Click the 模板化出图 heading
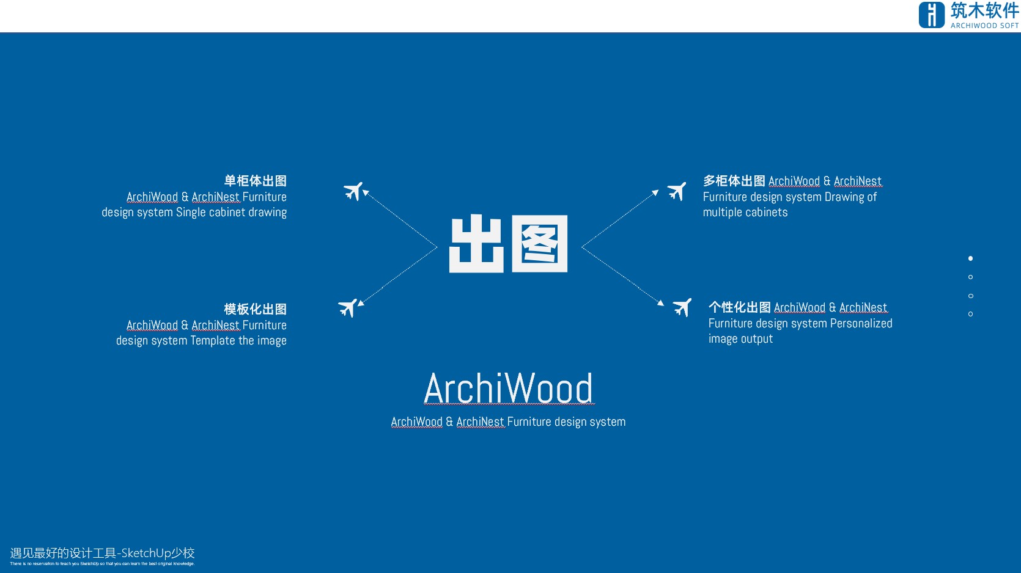 tap(255, 309)
